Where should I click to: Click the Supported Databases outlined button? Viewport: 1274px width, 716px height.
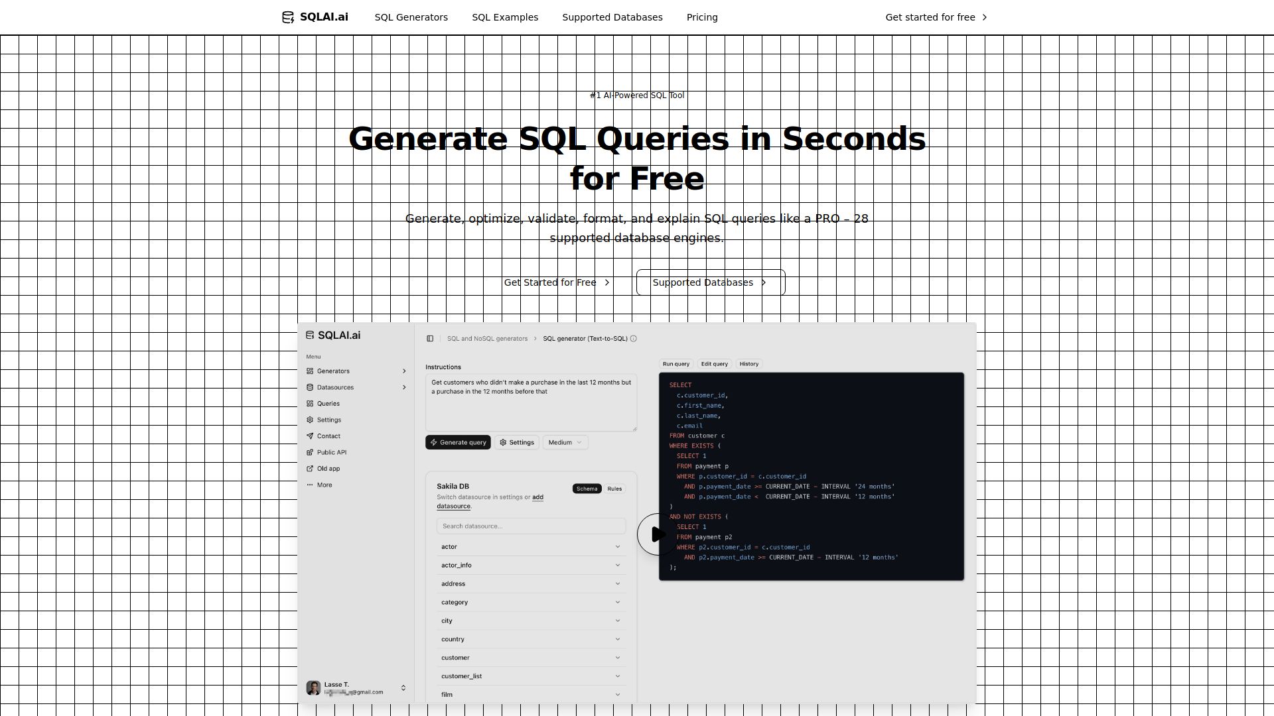[711, 282]
